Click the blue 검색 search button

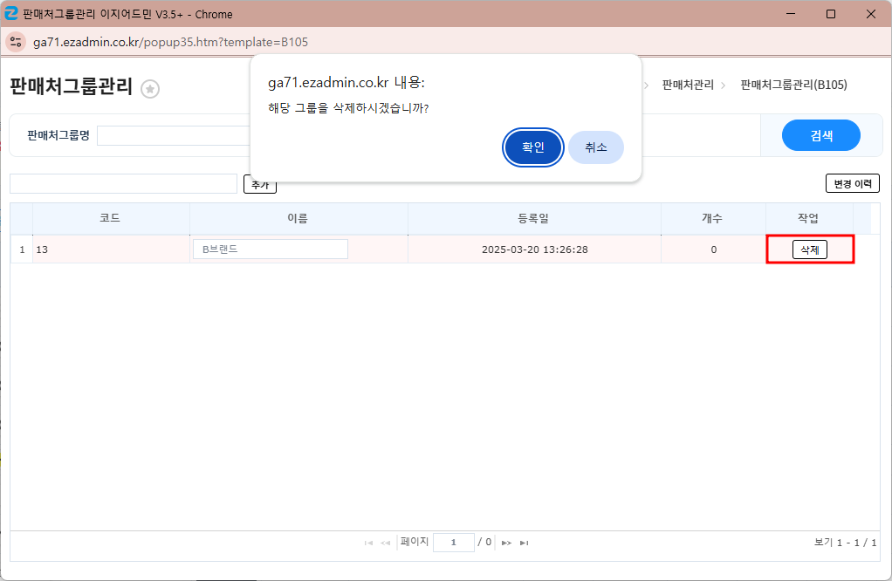point(820,135)
